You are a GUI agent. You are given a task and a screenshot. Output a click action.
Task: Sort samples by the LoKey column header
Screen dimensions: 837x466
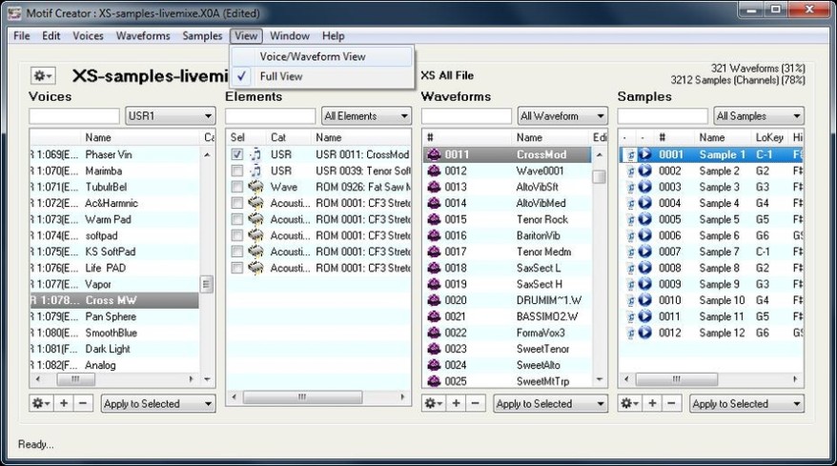point(769,138)
